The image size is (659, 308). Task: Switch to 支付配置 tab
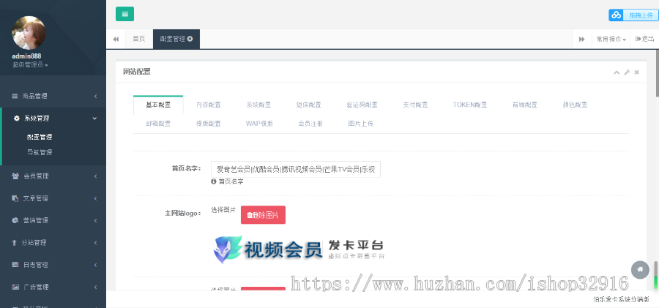(x=415, y=105)
